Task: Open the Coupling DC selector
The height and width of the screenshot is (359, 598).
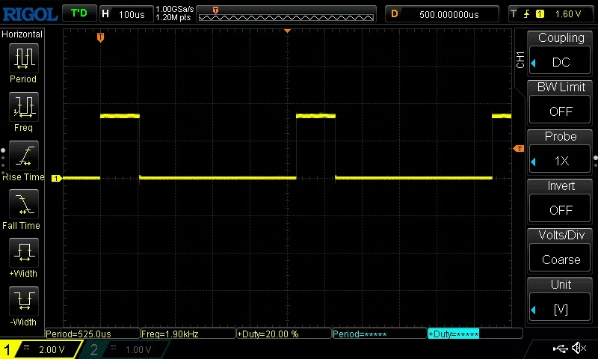Action: (x=560, y=62)
